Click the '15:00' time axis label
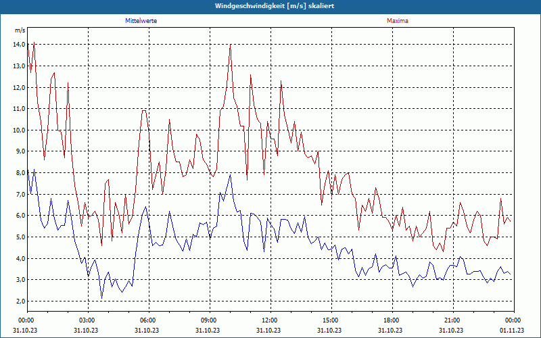541x338 pixels. pyautogui.click(x=331, y=320)
